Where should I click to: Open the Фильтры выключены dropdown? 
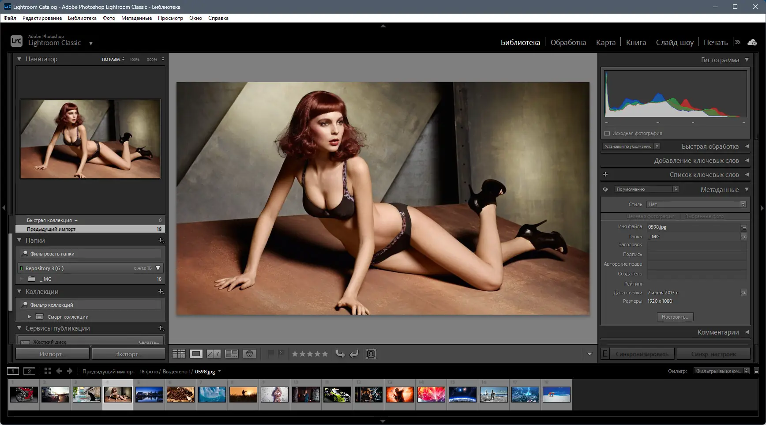click(x=721, y=371)
